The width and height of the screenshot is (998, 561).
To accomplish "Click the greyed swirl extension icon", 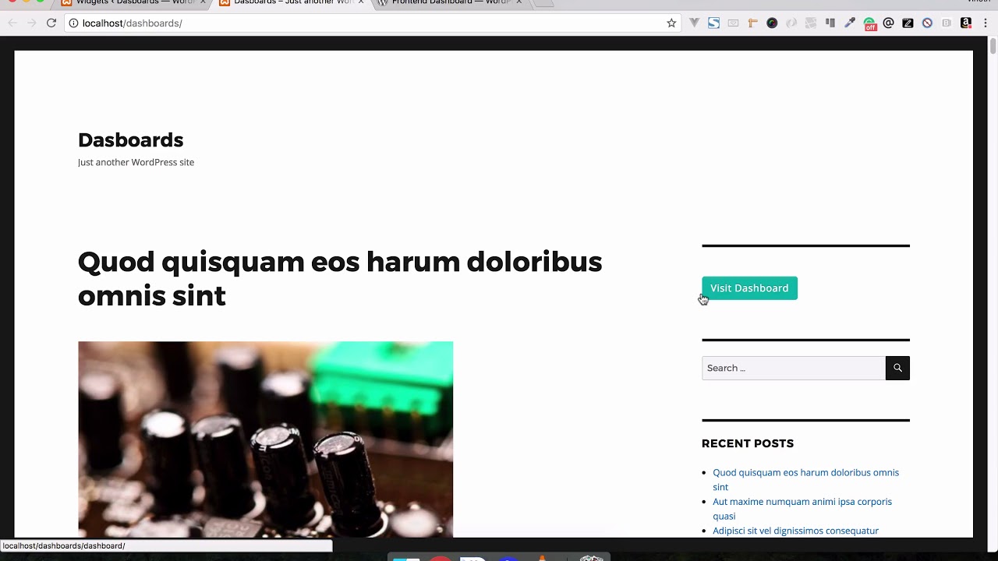I will pos(791,23).
